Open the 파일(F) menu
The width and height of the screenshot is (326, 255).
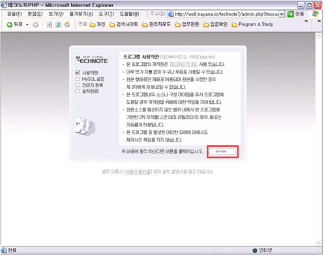(x=14, y=14)
